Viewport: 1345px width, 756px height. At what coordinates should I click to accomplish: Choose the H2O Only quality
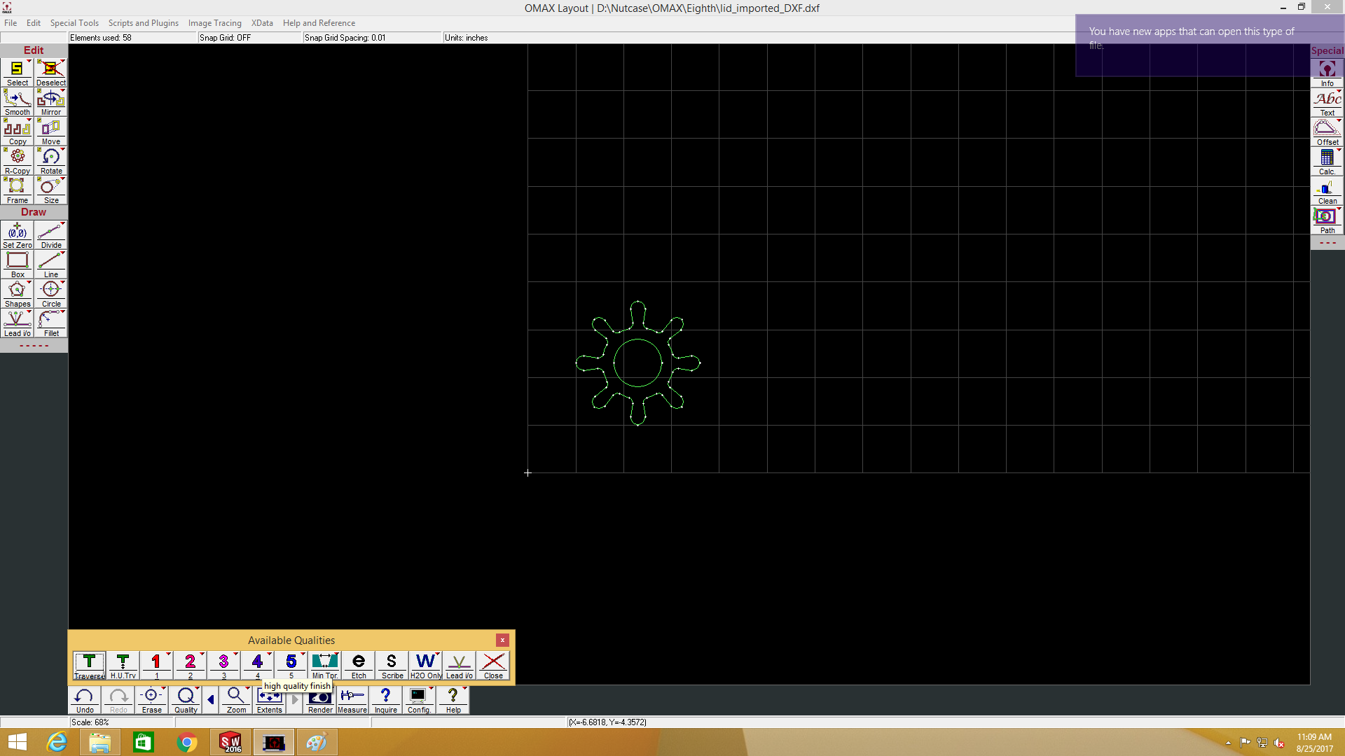tap(425, 666)
